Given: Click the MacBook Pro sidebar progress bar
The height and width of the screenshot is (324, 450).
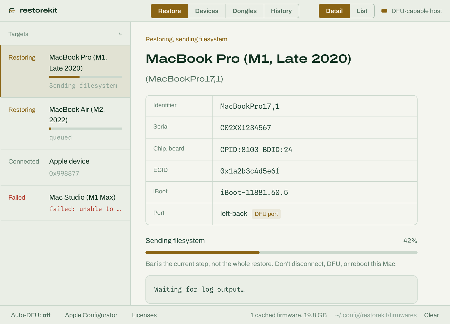Looking at the screenshot, I should 86,77.
